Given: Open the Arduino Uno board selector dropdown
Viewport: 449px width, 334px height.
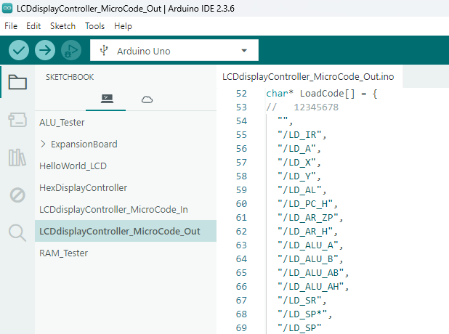Looking at the screenshot, I should pos(174,51).
